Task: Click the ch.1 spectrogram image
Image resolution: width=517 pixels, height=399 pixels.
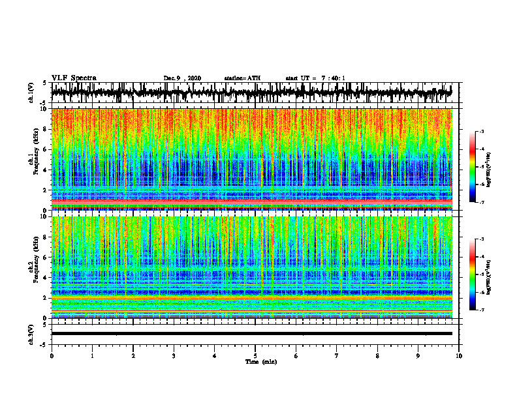Action: click(x=251, y=159)
